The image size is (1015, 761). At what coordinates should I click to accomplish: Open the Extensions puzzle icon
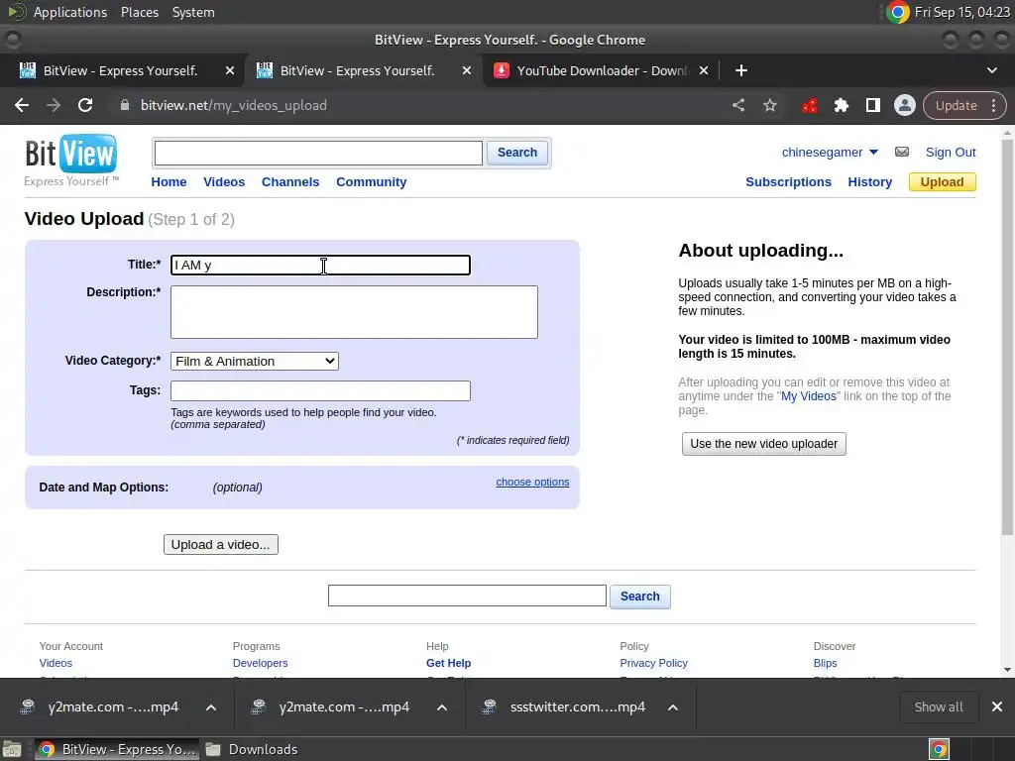coord(841,105)
